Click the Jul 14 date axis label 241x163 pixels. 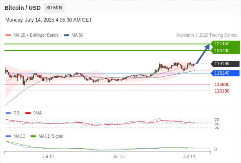189,156
